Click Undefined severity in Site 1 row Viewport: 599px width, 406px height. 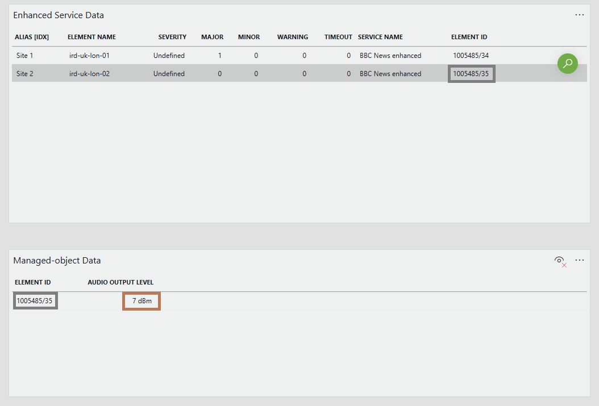click(x=169, y=55)
